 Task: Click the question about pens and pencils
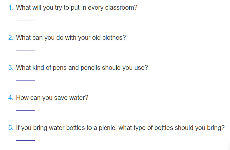click(82, 68)
